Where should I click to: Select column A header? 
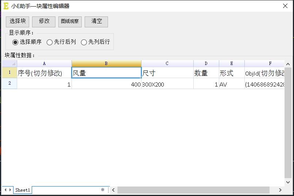[44, 64]
